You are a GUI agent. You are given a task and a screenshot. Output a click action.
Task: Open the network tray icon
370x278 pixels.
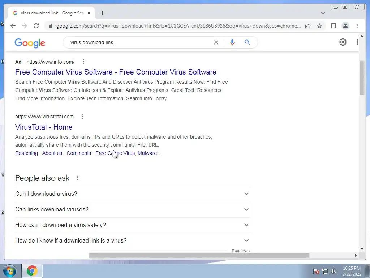point(325,271)
